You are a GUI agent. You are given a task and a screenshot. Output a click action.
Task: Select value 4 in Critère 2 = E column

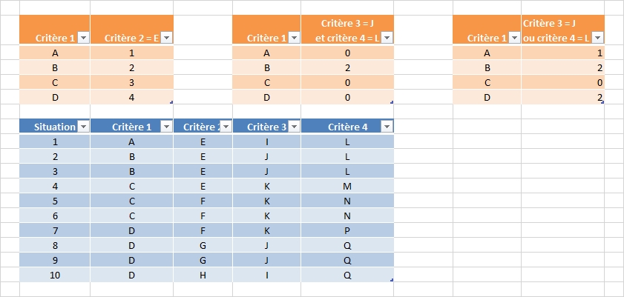coord(132,97)
